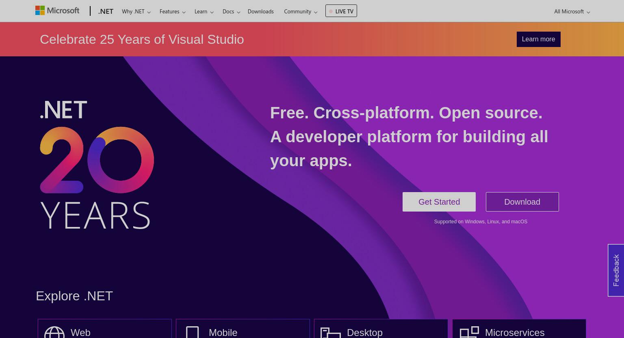Screen dimensions: 624x338
Task: Open the Community dropdown
Action: tap(301, 11)
